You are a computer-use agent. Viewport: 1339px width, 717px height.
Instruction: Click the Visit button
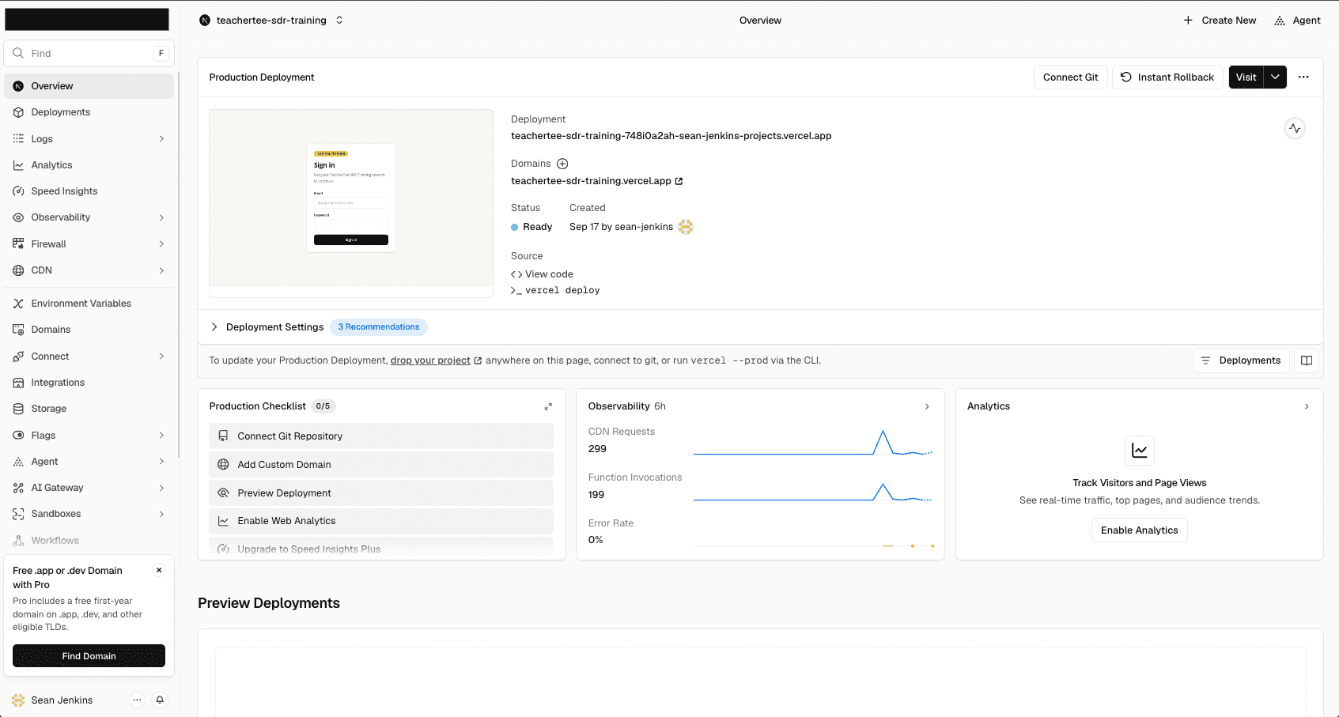coord(1246,77)
